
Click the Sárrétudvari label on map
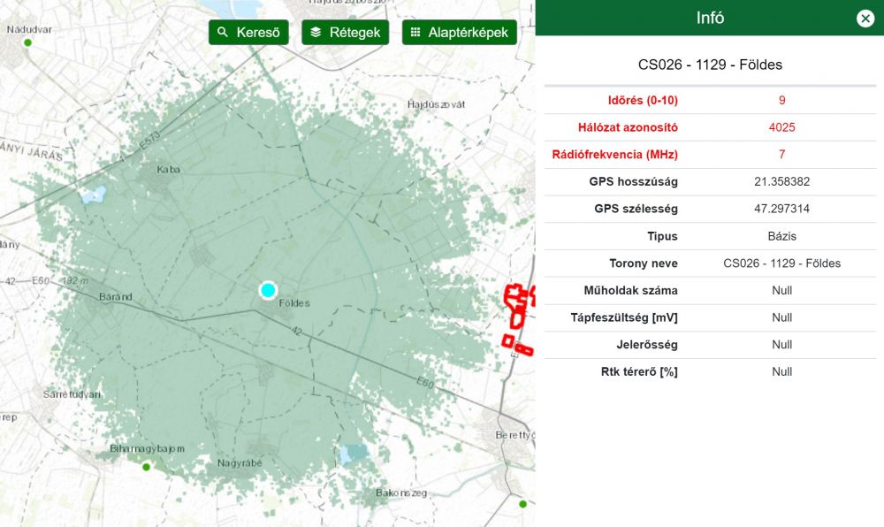click(x=72, y=394)
